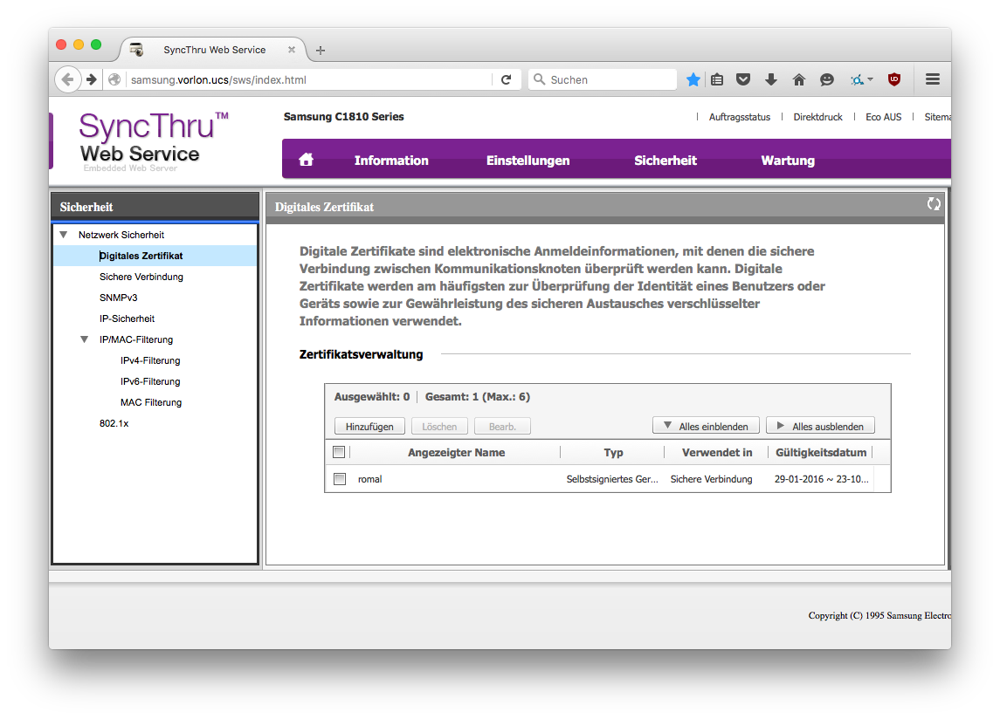The image size is (1000, 719).
Task: Select SNMPv3 in the sidebar
Action: (x=119, y=298)
